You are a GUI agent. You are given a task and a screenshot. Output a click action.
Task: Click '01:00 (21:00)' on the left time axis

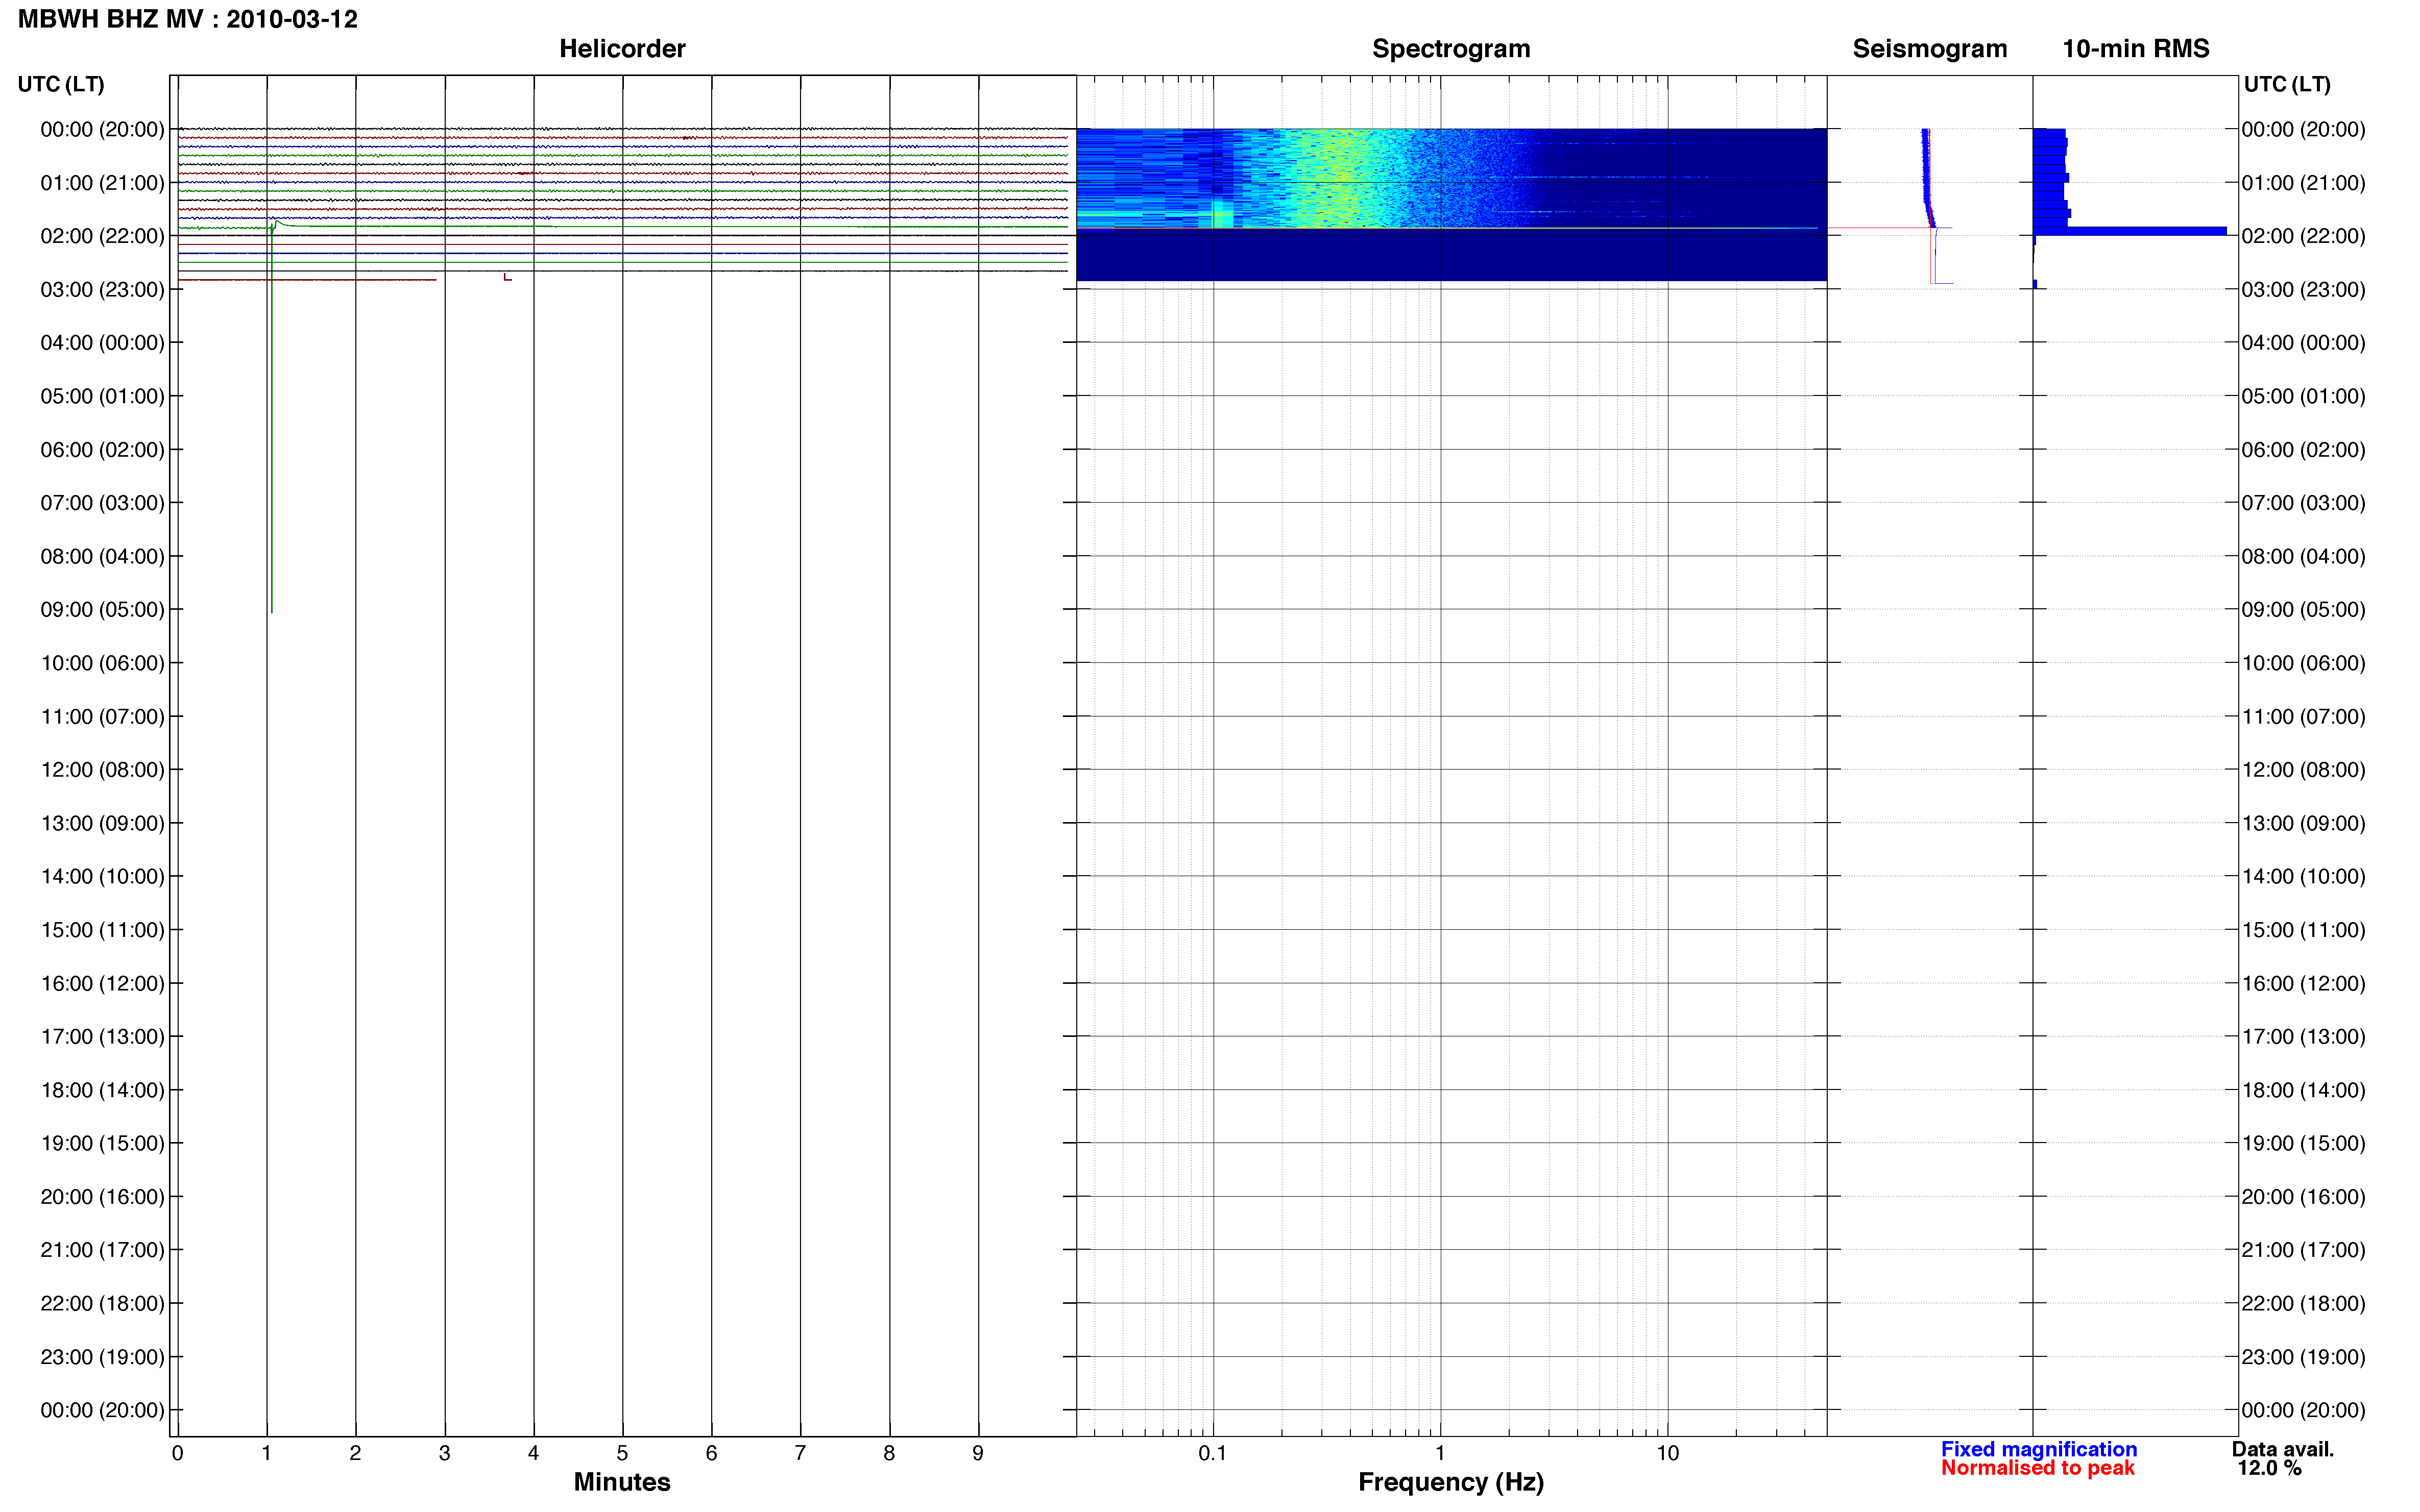coord(102,183)
